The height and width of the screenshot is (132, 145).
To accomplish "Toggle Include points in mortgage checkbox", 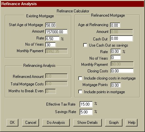I will [81, 92].
